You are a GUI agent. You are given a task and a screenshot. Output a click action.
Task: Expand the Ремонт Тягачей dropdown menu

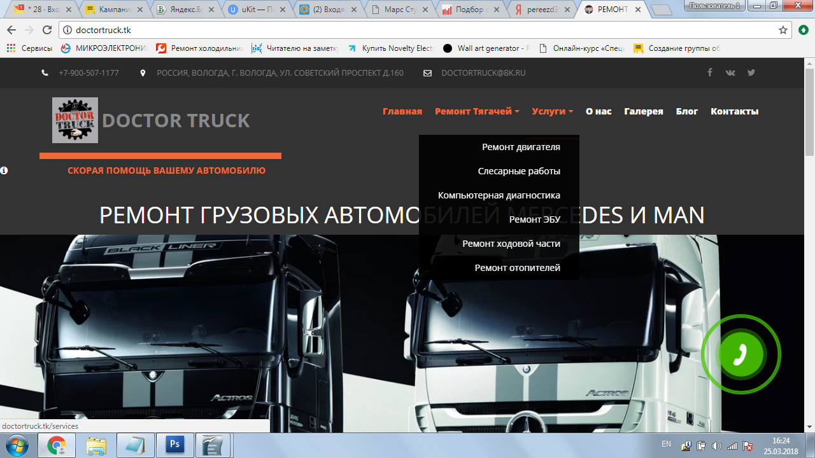[x=477, y=111]
